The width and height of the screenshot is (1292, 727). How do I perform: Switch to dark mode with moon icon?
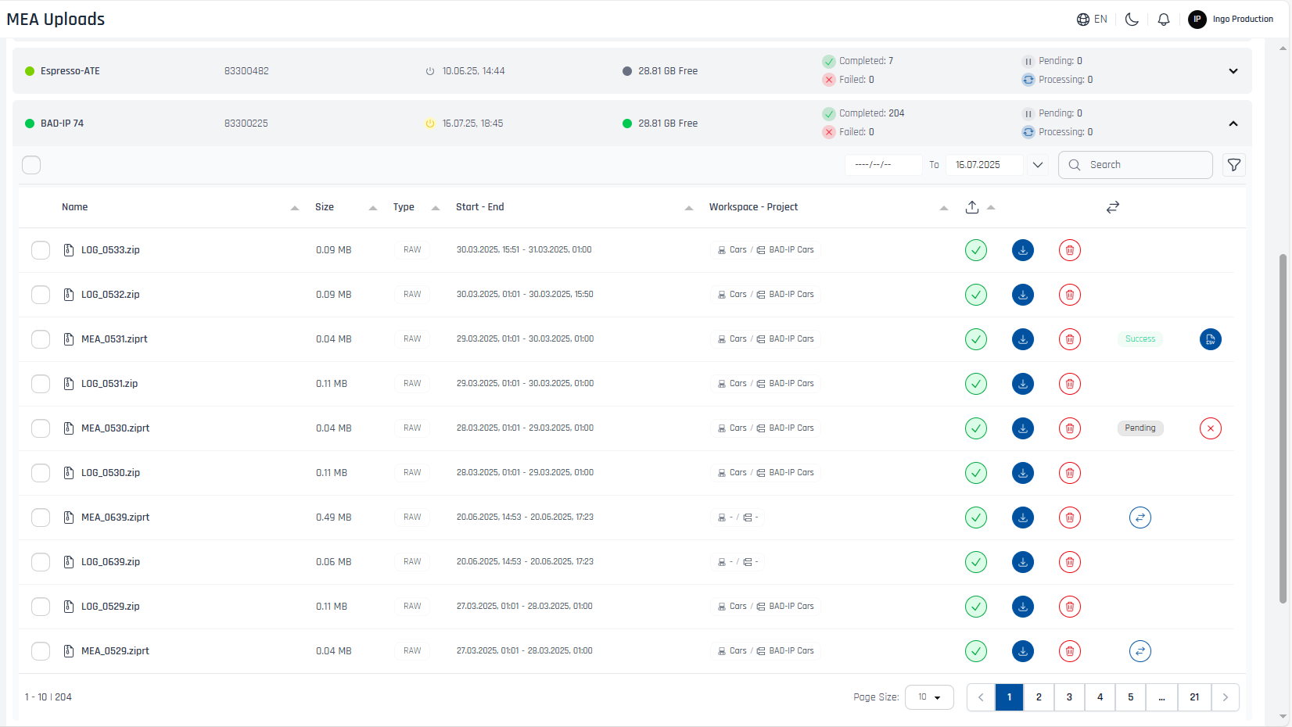click(x=1131, y=20)
